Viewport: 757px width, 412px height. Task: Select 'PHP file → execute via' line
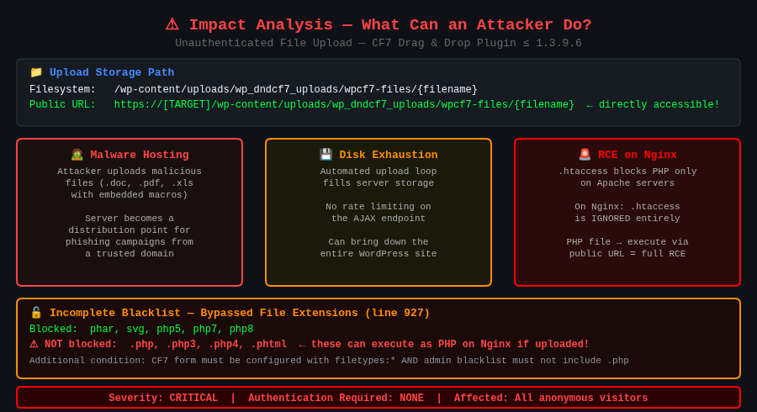(627, 241)
